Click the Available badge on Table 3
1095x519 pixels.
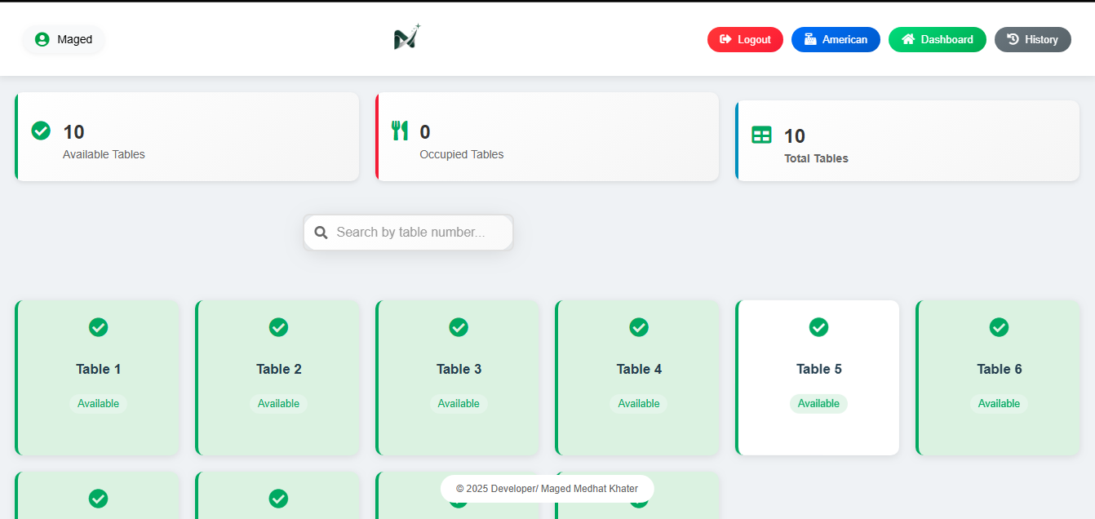(459, 404)
